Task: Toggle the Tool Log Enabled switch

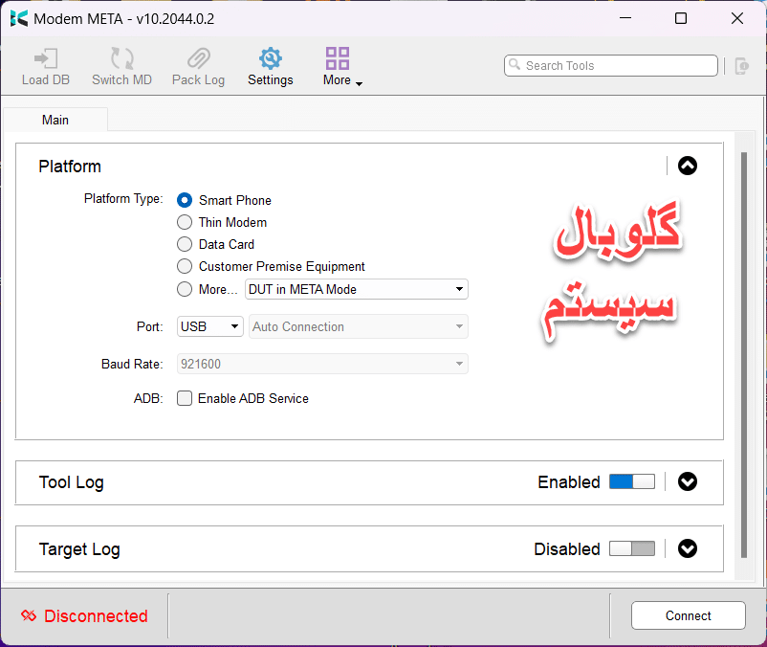Action: (632, 481)
